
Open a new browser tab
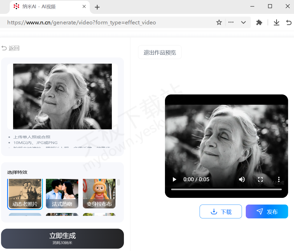(x=97, y=7)
